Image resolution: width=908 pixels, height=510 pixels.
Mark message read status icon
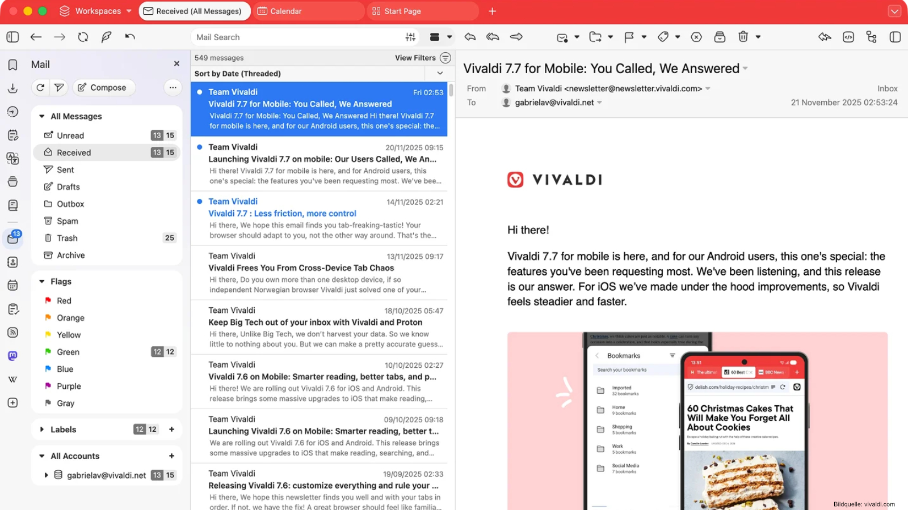pyautogui.click(x=562, y=37)
